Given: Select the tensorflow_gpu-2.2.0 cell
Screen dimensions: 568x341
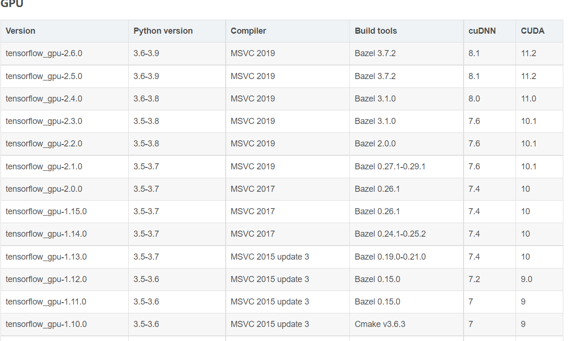Looking at the screenshot, I should (65, 144).
